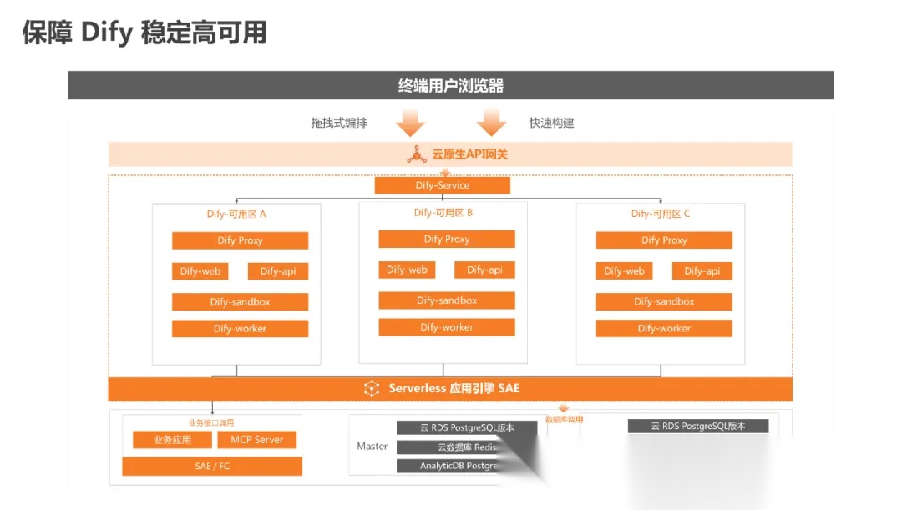Click the Dify-可用区 B heading
Viewport: 902px width, 510px height.
coord(443,213)
